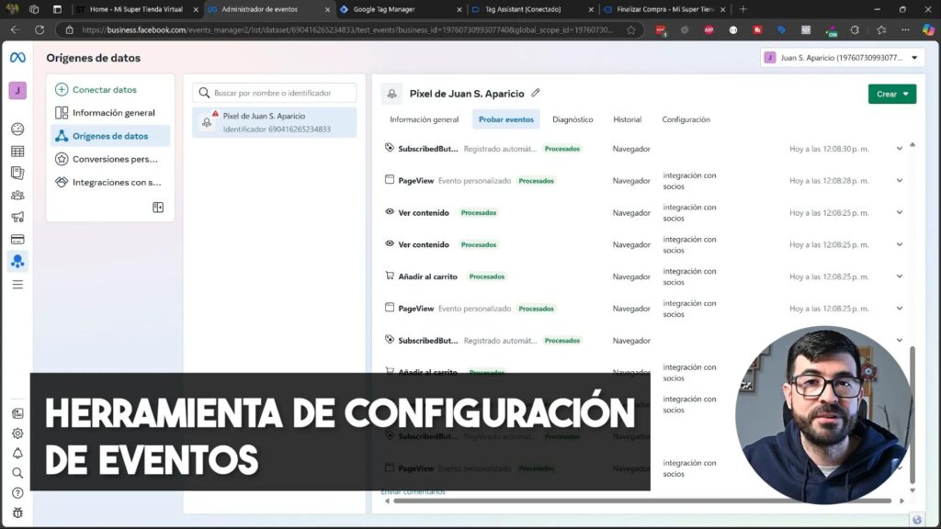Open the help question mark icon
The width and height of the screenshot is (941, 529).
click(x=17, y=492)
